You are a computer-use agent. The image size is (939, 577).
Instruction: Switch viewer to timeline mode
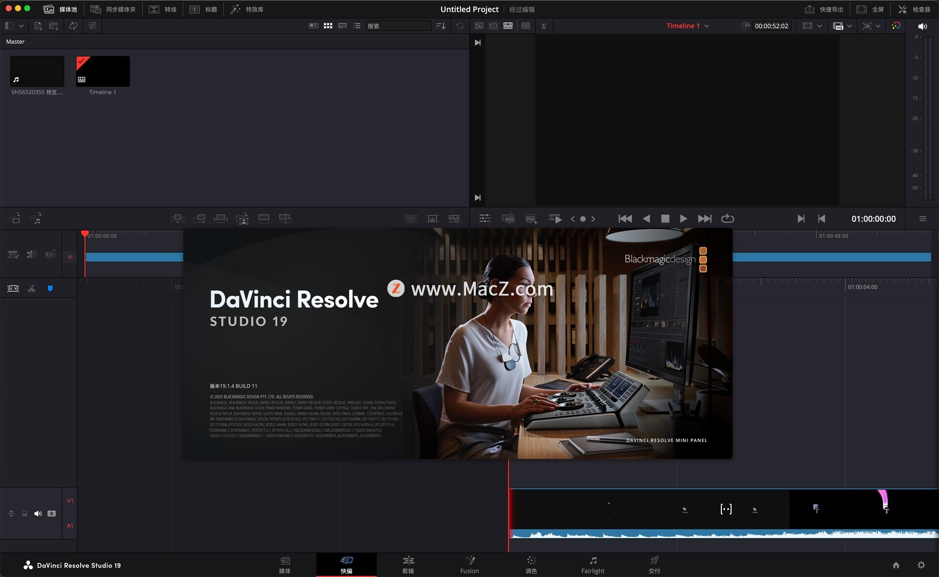click(508, 25)
